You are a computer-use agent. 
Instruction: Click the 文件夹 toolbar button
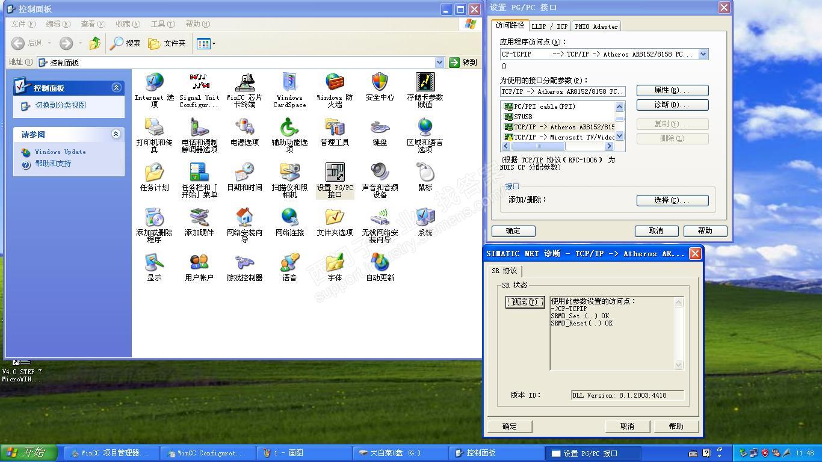click(x=167, y=43)
